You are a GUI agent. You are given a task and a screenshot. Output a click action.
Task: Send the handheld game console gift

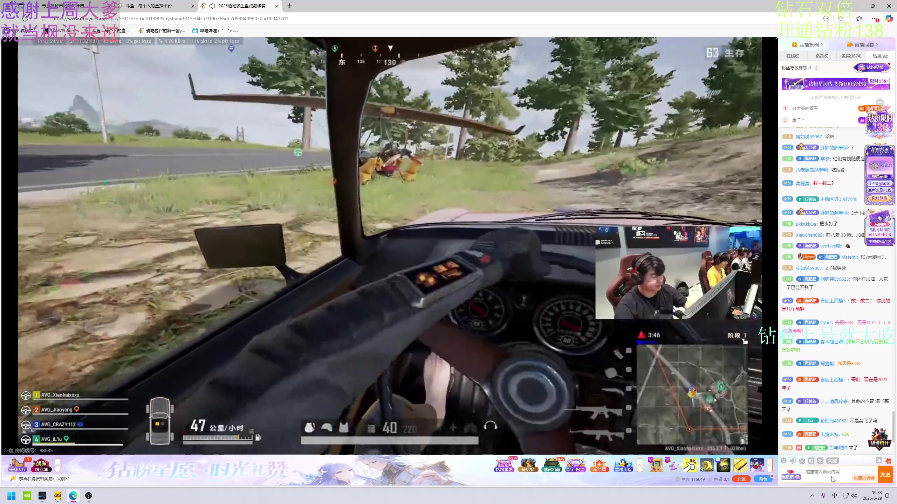click(656, 465)
